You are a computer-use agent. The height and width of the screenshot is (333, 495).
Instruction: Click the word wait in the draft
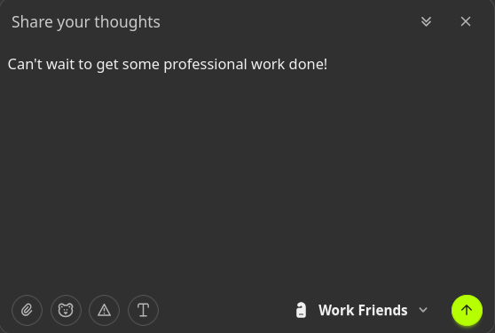(x=60, y=64)
